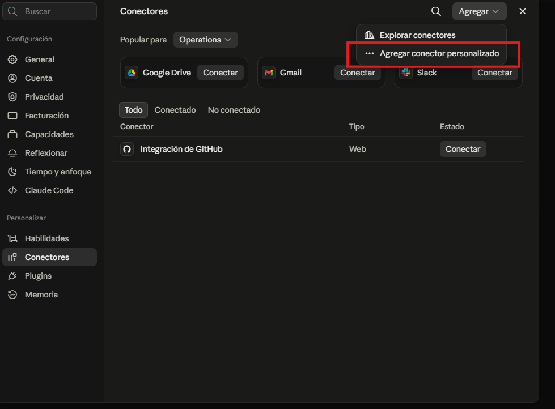Click the Privacidad shield icon
This screenshot has height=409, width=555.
pyautogui.click(x=12, y=97)
